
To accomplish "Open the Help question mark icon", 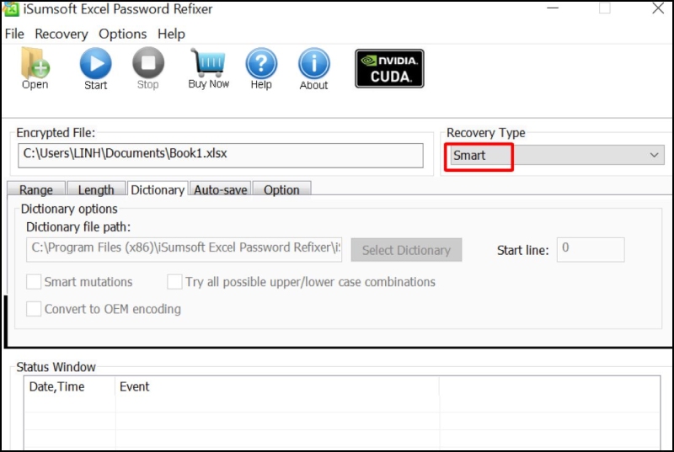I will pyautogui.click(x=261, y=65).
